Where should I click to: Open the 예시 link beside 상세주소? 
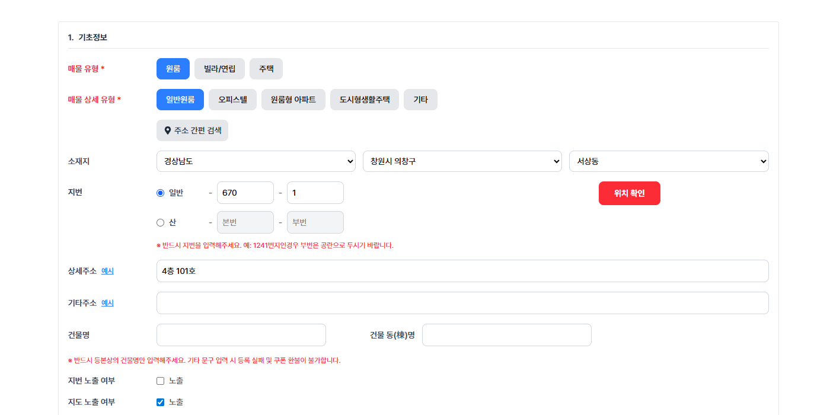tap(107, 271)
